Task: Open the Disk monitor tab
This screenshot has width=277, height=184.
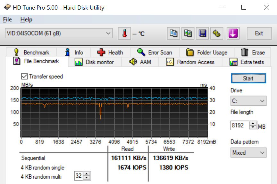Action: tap(95, 62)
